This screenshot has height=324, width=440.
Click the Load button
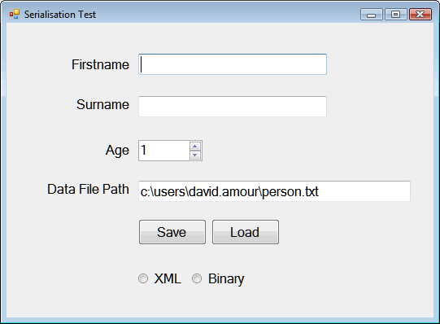[x=246, y=232]
